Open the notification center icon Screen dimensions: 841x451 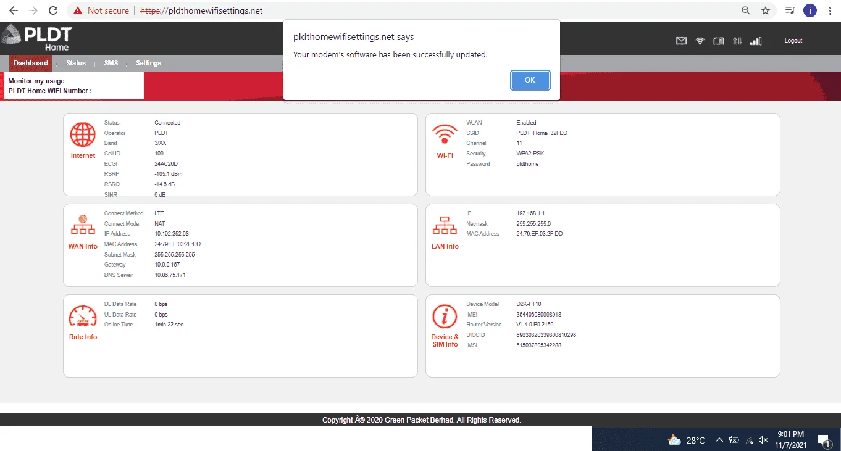[x=824, y=440]
